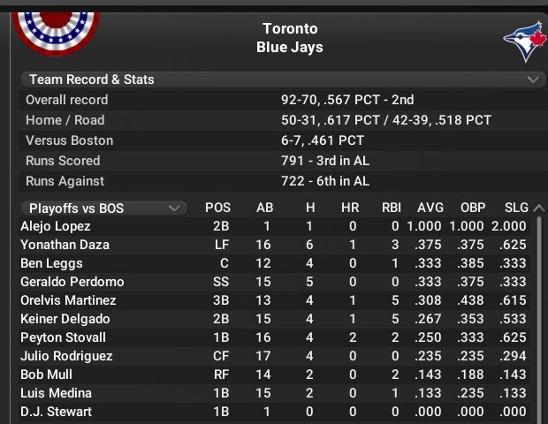Sort players by SLG column header
Image resolution: width=548 pixels, height=424 pixels.
[x=515, y=208]
